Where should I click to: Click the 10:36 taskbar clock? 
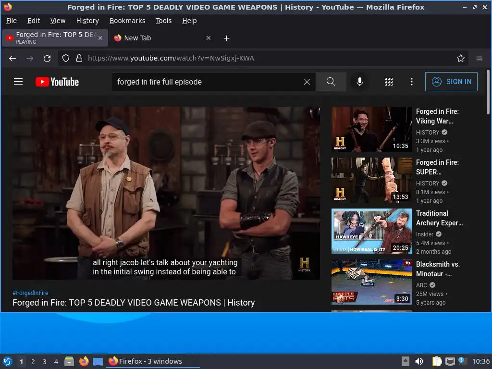pyautogui.click(x=480, y=361)
